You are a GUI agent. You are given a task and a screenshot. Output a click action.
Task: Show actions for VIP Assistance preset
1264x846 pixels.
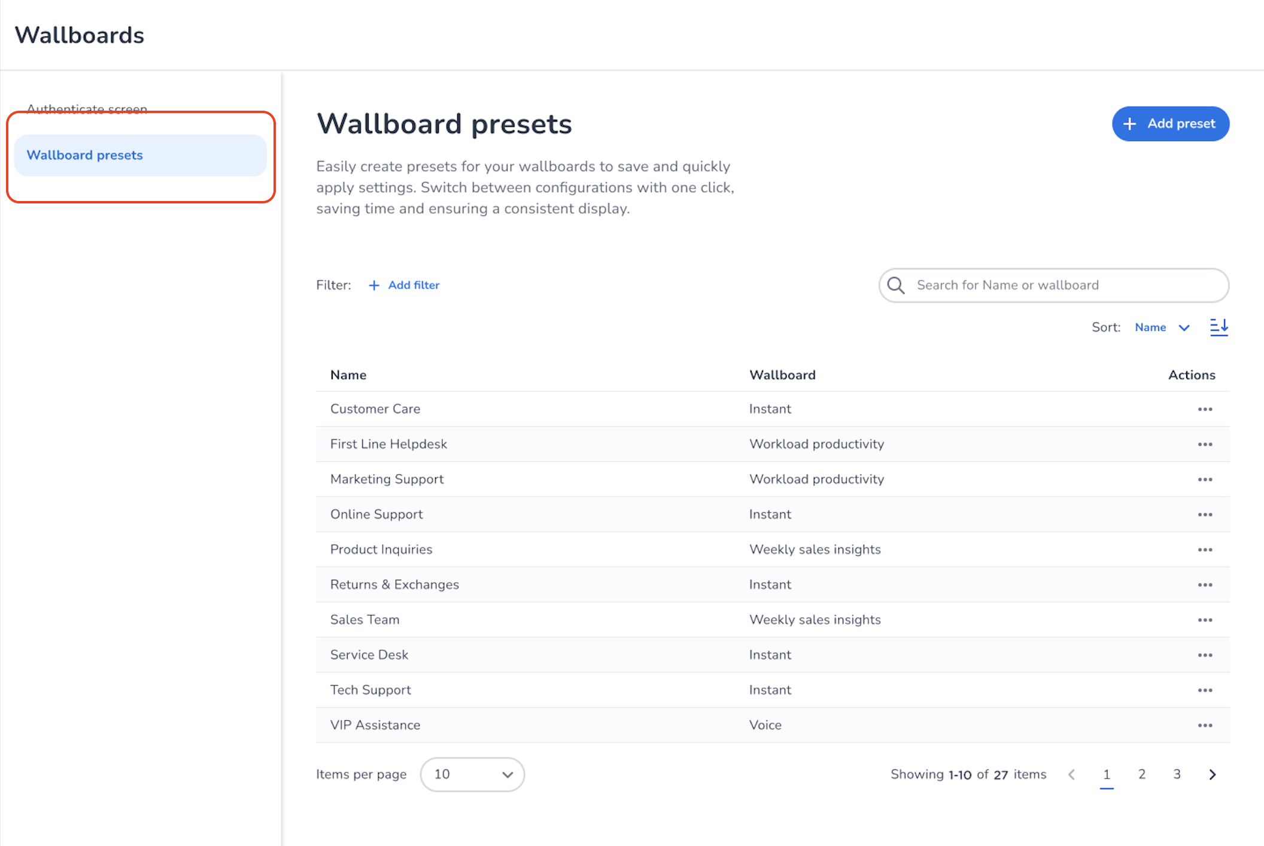[1205, 725]
